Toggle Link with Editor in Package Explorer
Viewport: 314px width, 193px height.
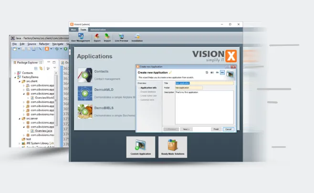pyautogui.click(x=41, y=68)
